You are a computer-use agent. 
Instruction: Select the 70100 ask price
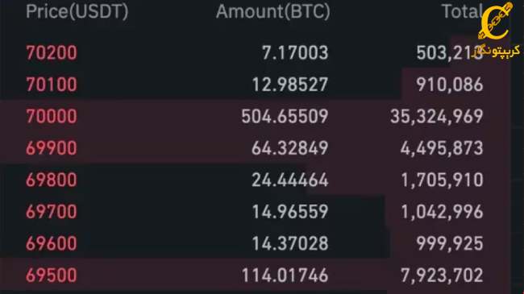pos(52,85)
